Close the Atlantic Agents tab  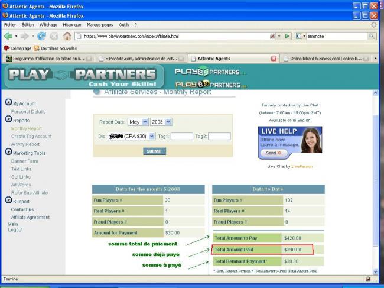click(x=274, y=59)
